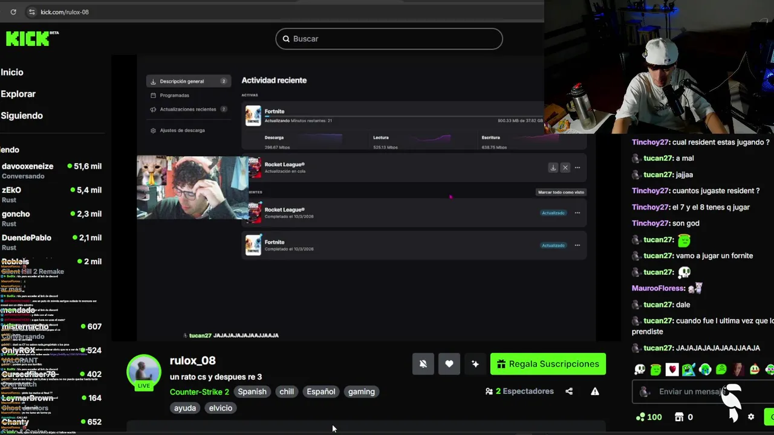Click the webcam overlay thumbnail in stream
Screen dimensions: 774x435
pos(192,187)
